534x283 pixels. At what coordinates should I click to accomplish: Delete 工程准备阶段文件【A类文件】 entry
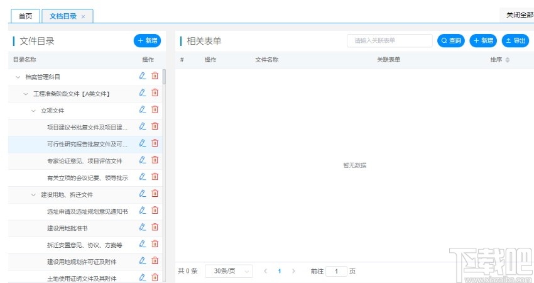point(155,92)
